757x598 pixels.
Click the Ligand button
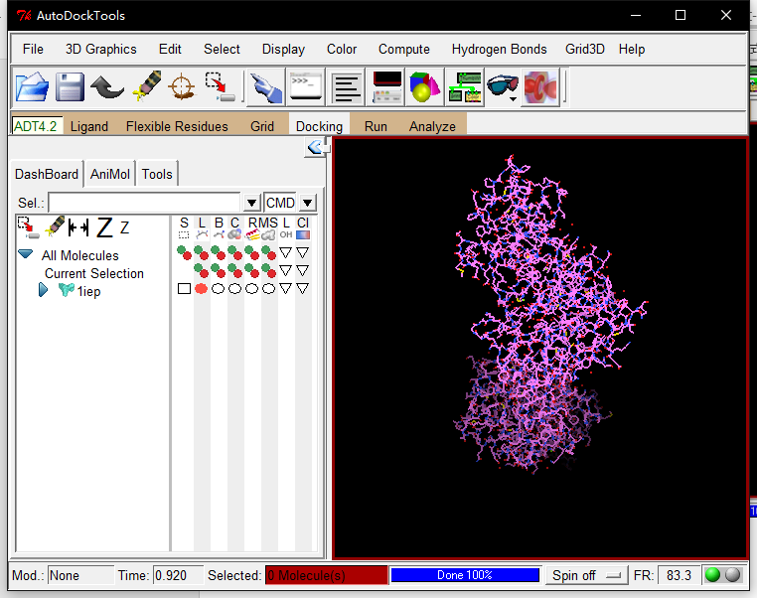pos(89,126)
